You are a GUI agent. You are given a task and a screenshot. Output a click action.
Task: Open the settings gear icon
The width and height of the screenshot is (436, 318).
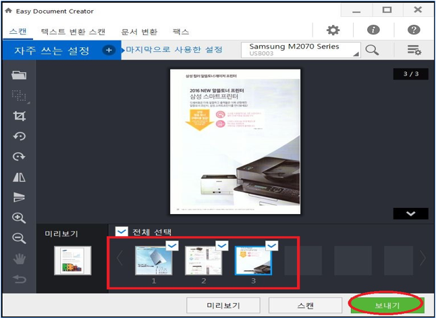coord(333,30)
